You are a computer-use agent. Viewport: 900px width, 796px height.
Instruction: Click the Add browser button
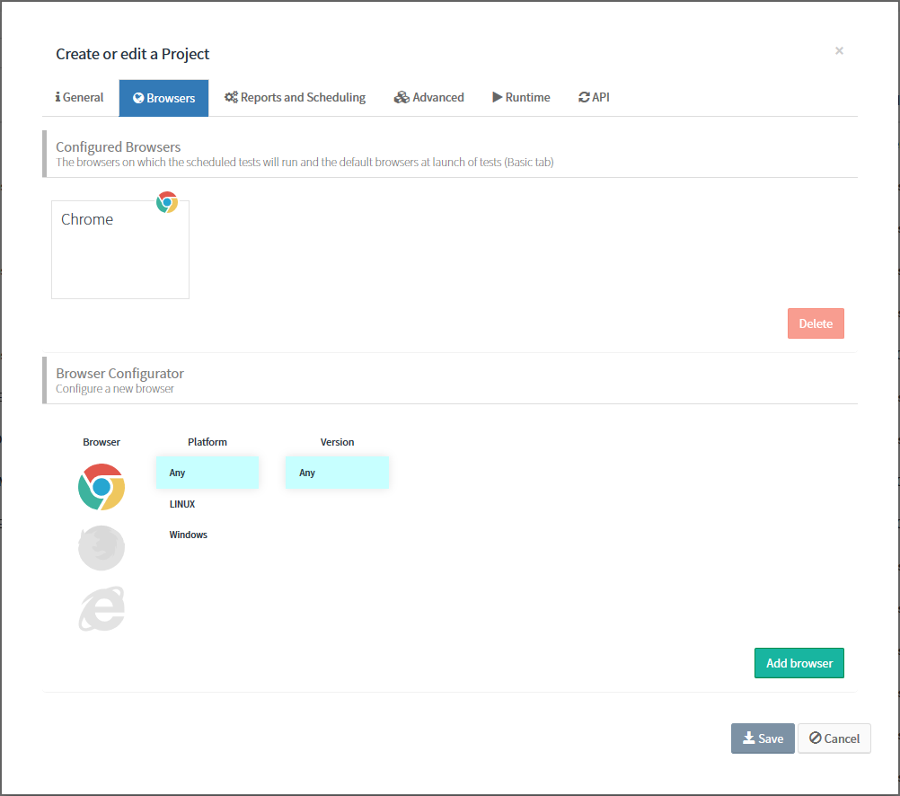[799, 663]
